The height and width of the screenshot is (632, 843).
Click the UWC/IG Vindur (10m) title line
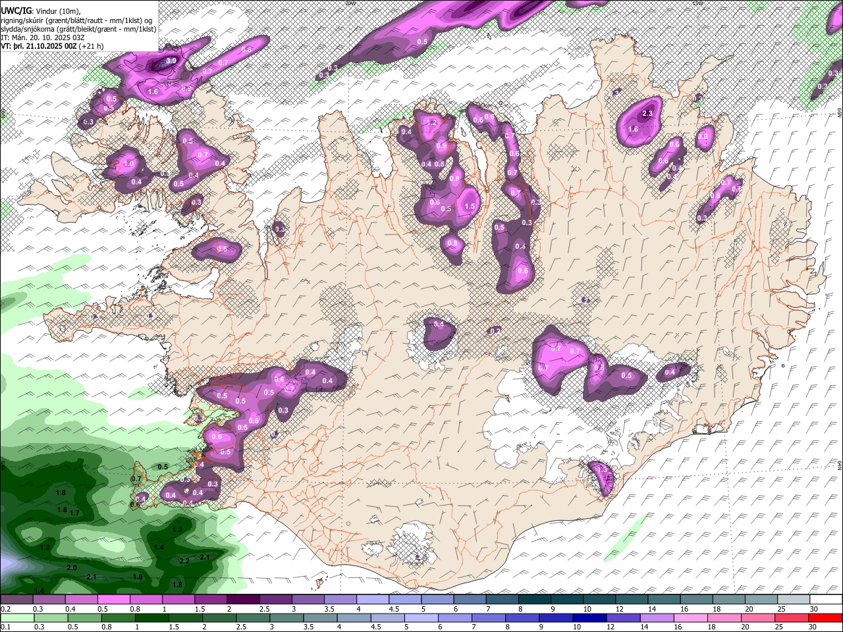click(x=41, y=10)
